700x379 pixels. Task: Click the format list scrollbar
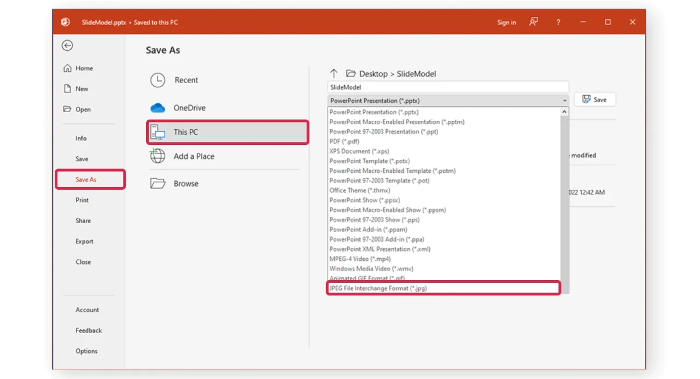tap(565, 200)
